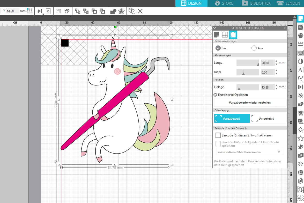Click the center-to-page alignment icon

coord(48,11)
